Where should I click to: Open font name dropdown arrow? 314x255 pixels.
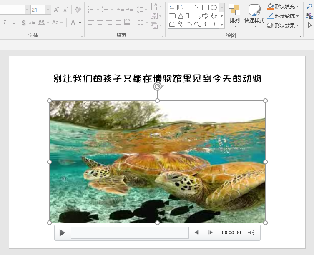(28, 10)
